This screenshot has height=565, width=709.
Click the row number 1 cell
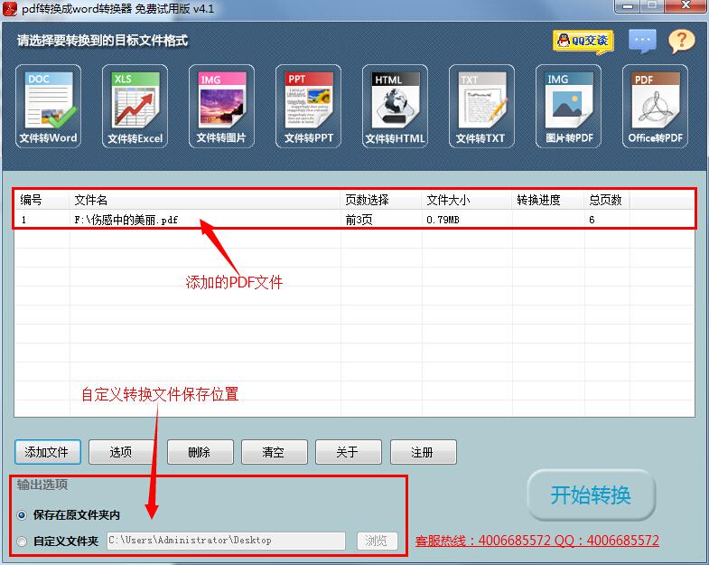coord(23,220)
